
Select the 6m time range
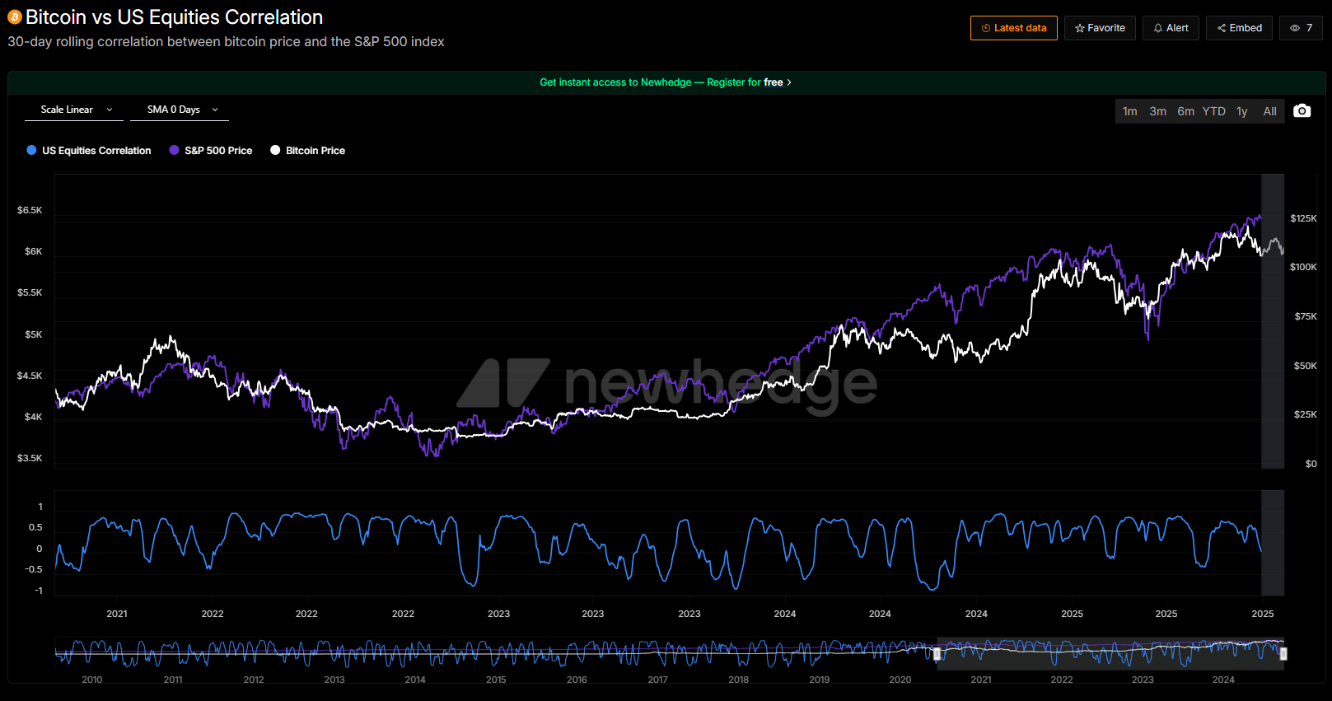pyautogui.click(x=1185, y=111)
